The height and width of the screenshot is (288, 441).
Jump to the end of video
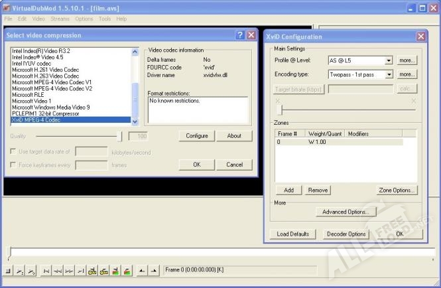pyautogui.click(x=80, y=271)
